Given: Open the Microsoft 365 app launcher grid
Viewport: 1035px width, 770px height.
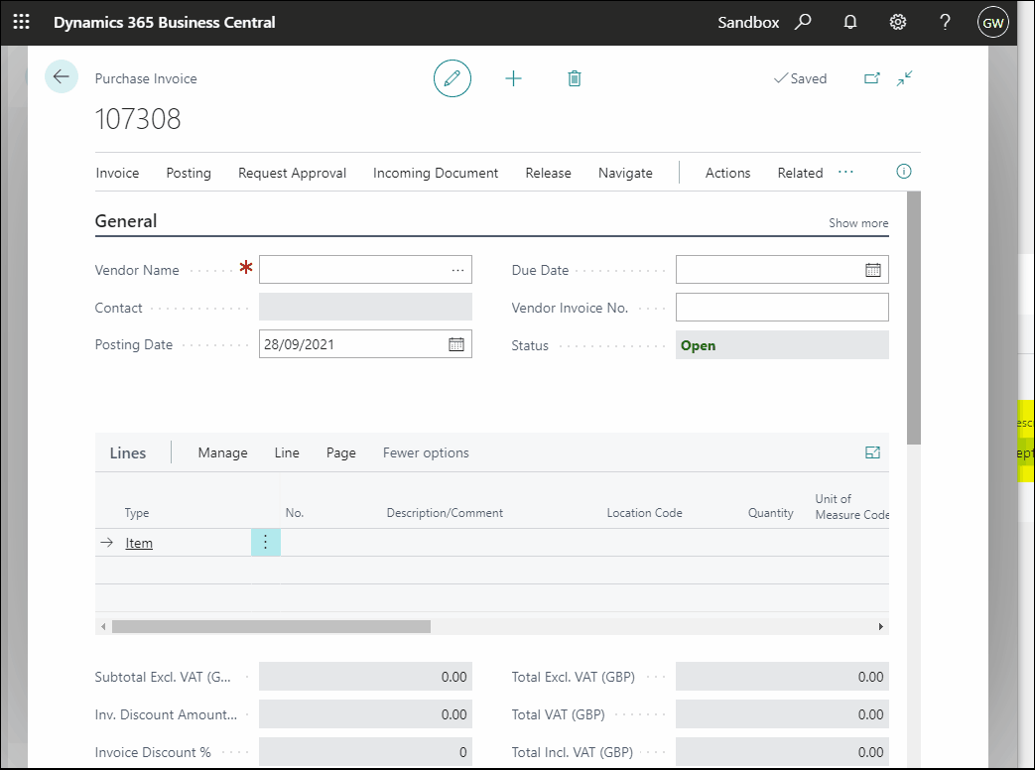Looking at the screenshot, I should point(21,21).
